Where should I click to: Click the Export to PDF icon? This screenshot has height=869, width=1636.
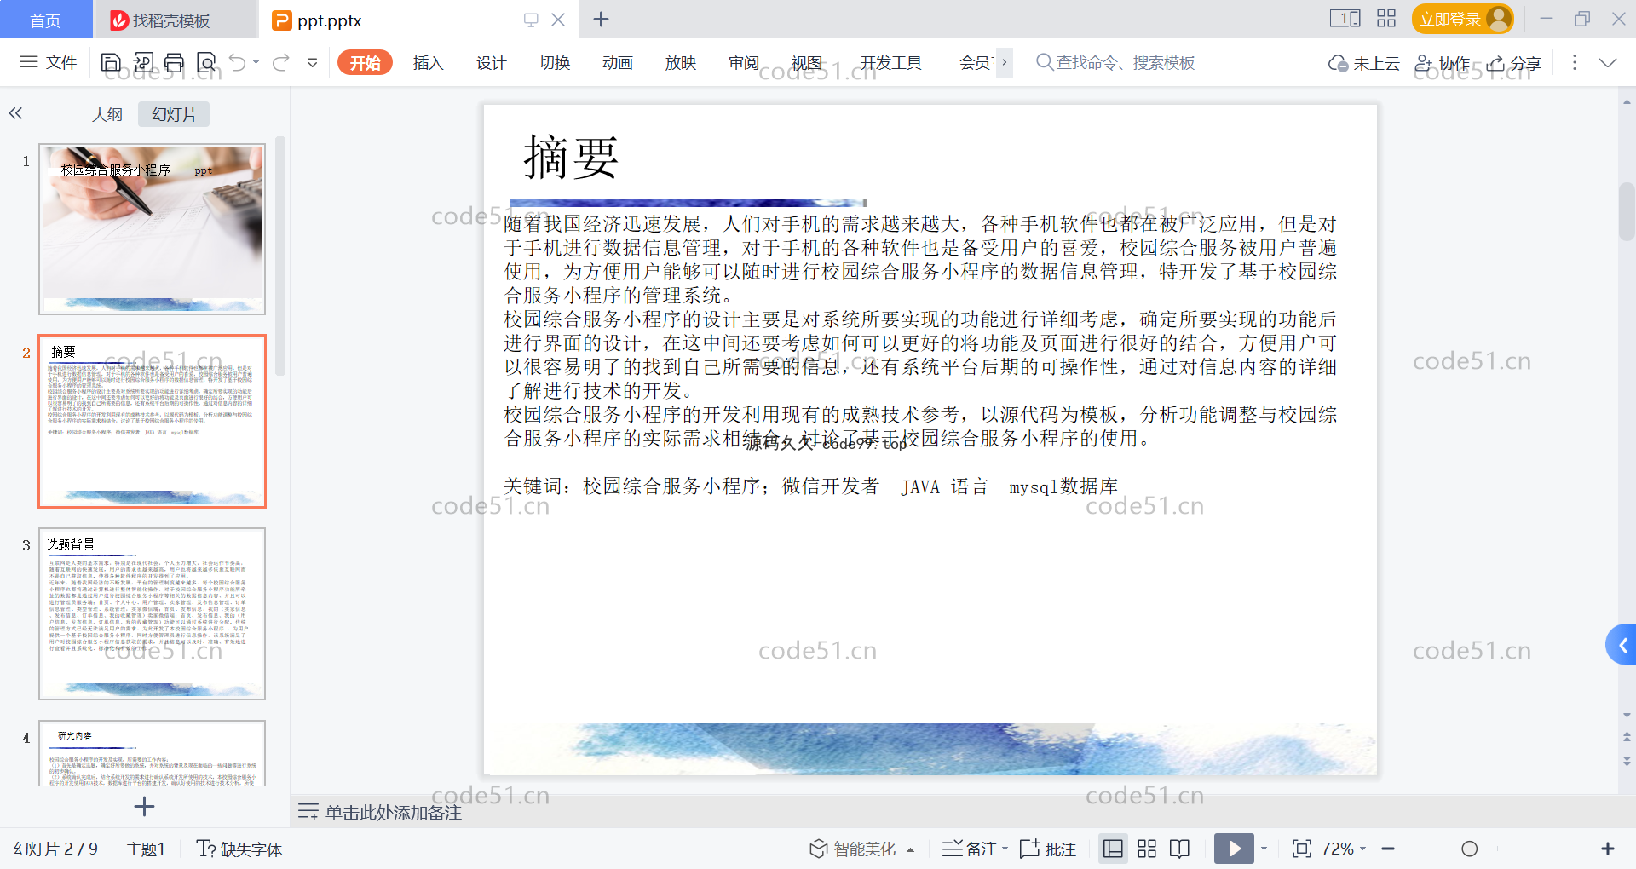coord(143,62)
